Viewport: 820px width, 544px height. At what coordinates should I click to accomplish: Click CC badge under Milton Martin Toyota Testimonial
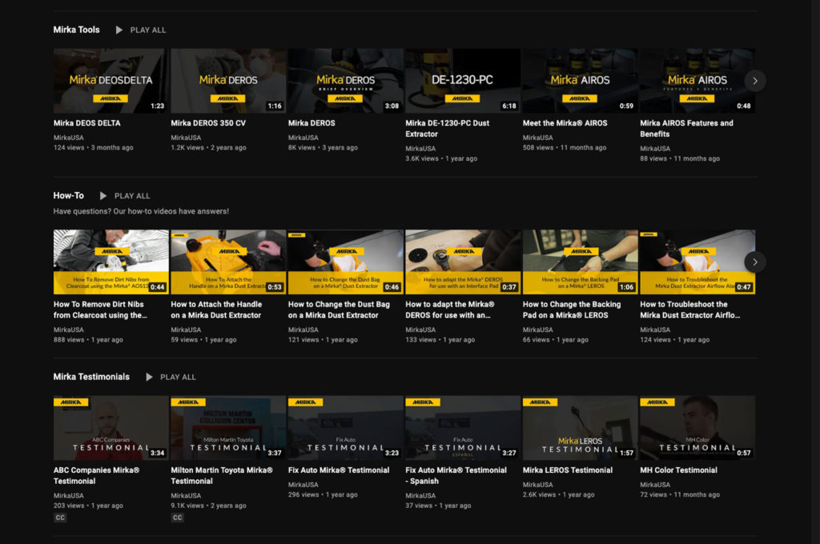[178, 518]
